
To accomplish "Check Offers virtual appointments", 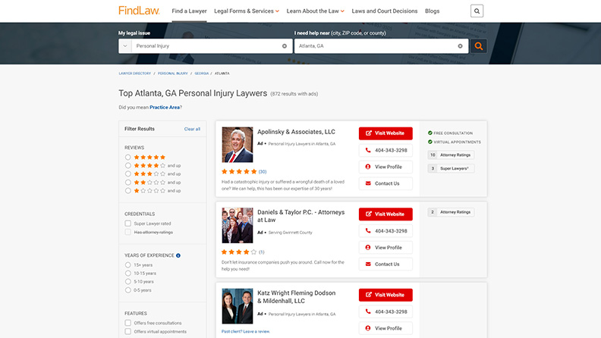I will point(128,331).
